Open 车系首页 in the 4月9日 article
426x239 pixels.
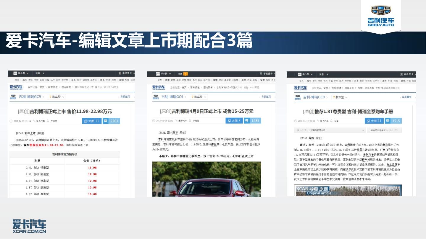[266, 97]
